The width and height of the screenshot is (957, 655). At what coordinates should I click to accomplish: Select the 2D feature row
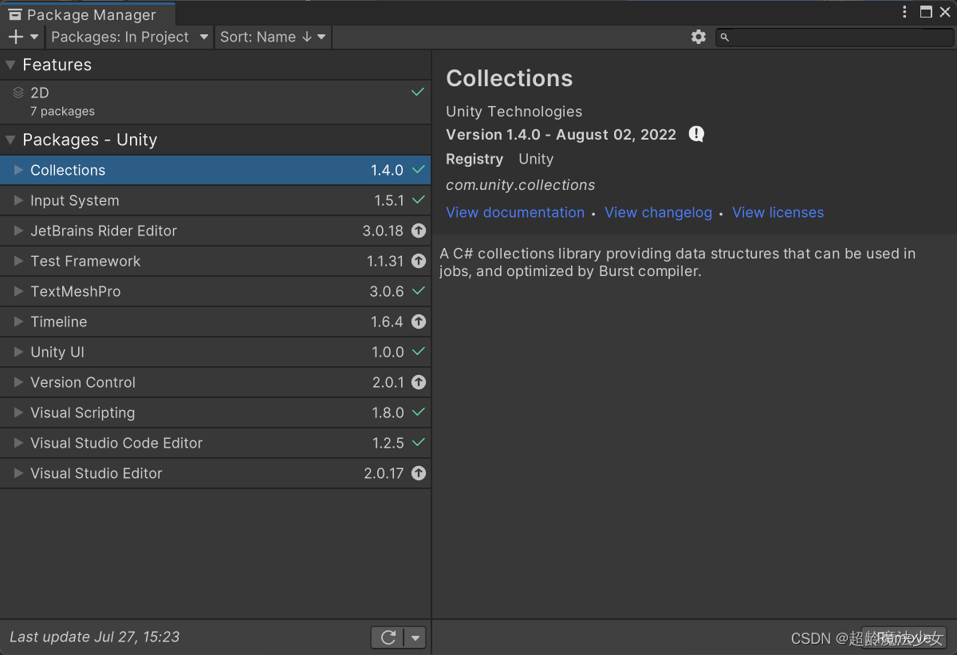tap(215, 101)
